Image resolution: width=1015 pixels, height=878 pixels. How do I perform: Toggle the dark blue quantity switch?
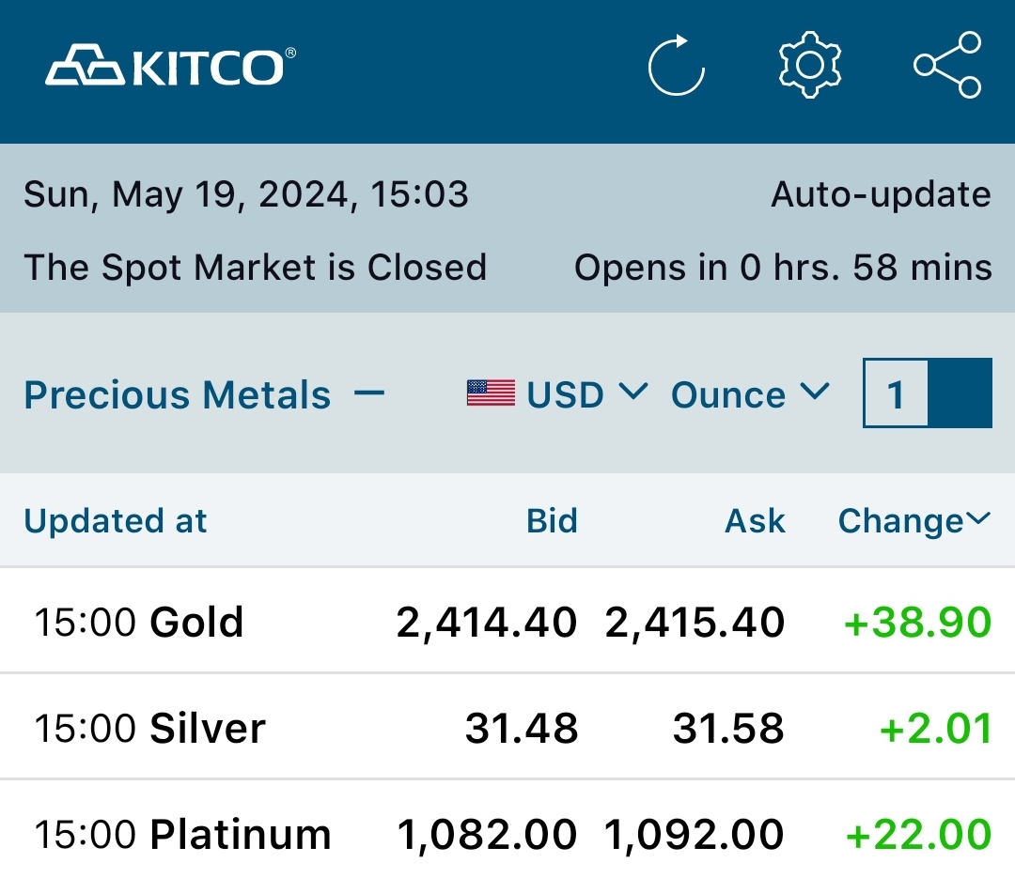tap(960, 393)
